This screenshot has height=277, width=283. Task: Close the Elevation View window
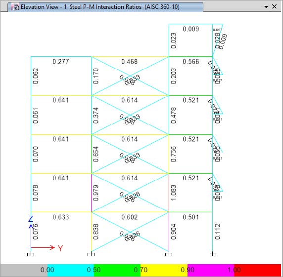(274, 6)
